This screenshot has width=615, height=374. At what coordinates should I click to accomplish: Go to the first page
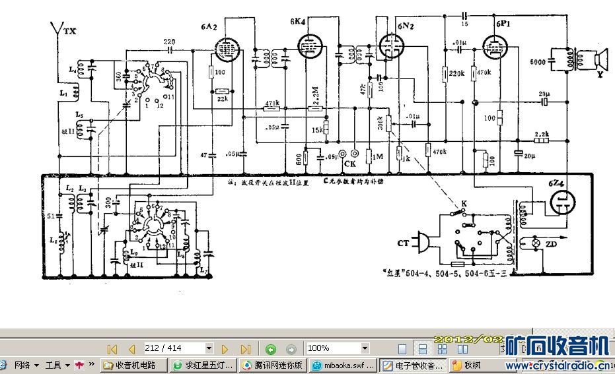(112, 348)
